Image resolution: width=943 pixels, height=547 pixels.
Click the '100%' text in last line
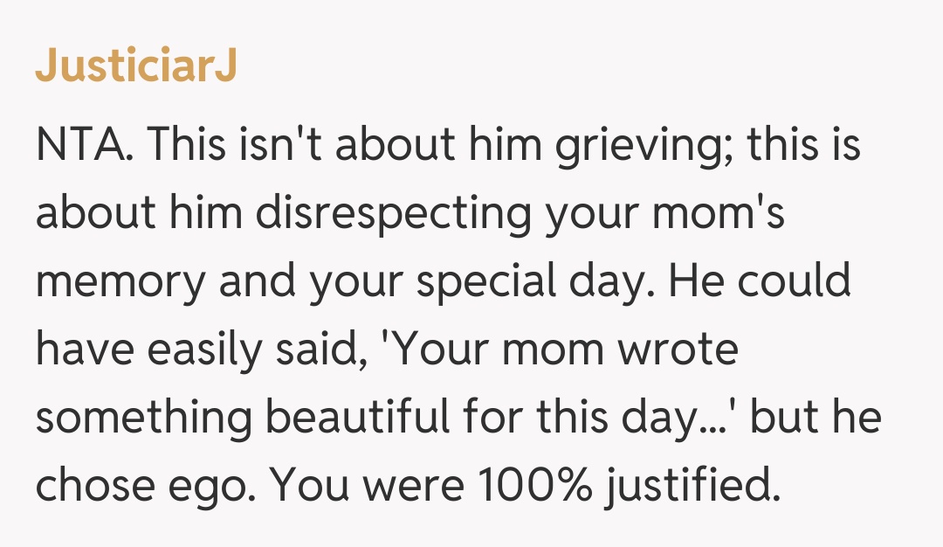point(535,487)
